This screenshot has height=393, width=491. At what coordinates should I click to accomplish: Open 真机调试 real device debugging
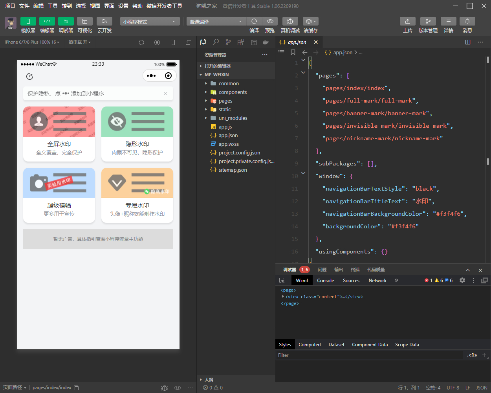point(290,21)
